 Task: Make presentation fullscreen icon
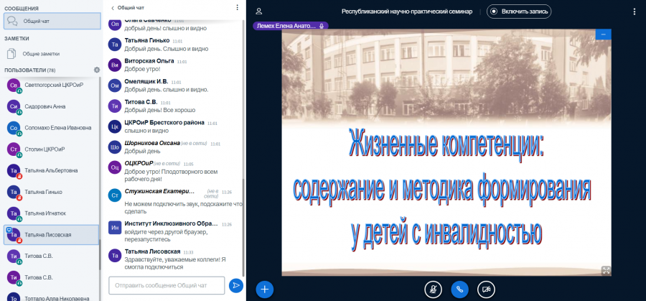606,271
